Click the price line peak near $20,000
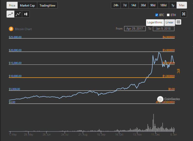Viewport: 193px width, 141px height. coord(159,52)
